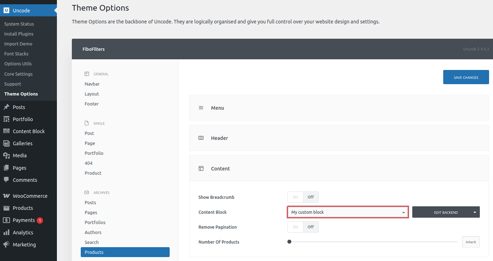Open the Content Block dropdown
493x261 pixels.
tap(348, 212)
